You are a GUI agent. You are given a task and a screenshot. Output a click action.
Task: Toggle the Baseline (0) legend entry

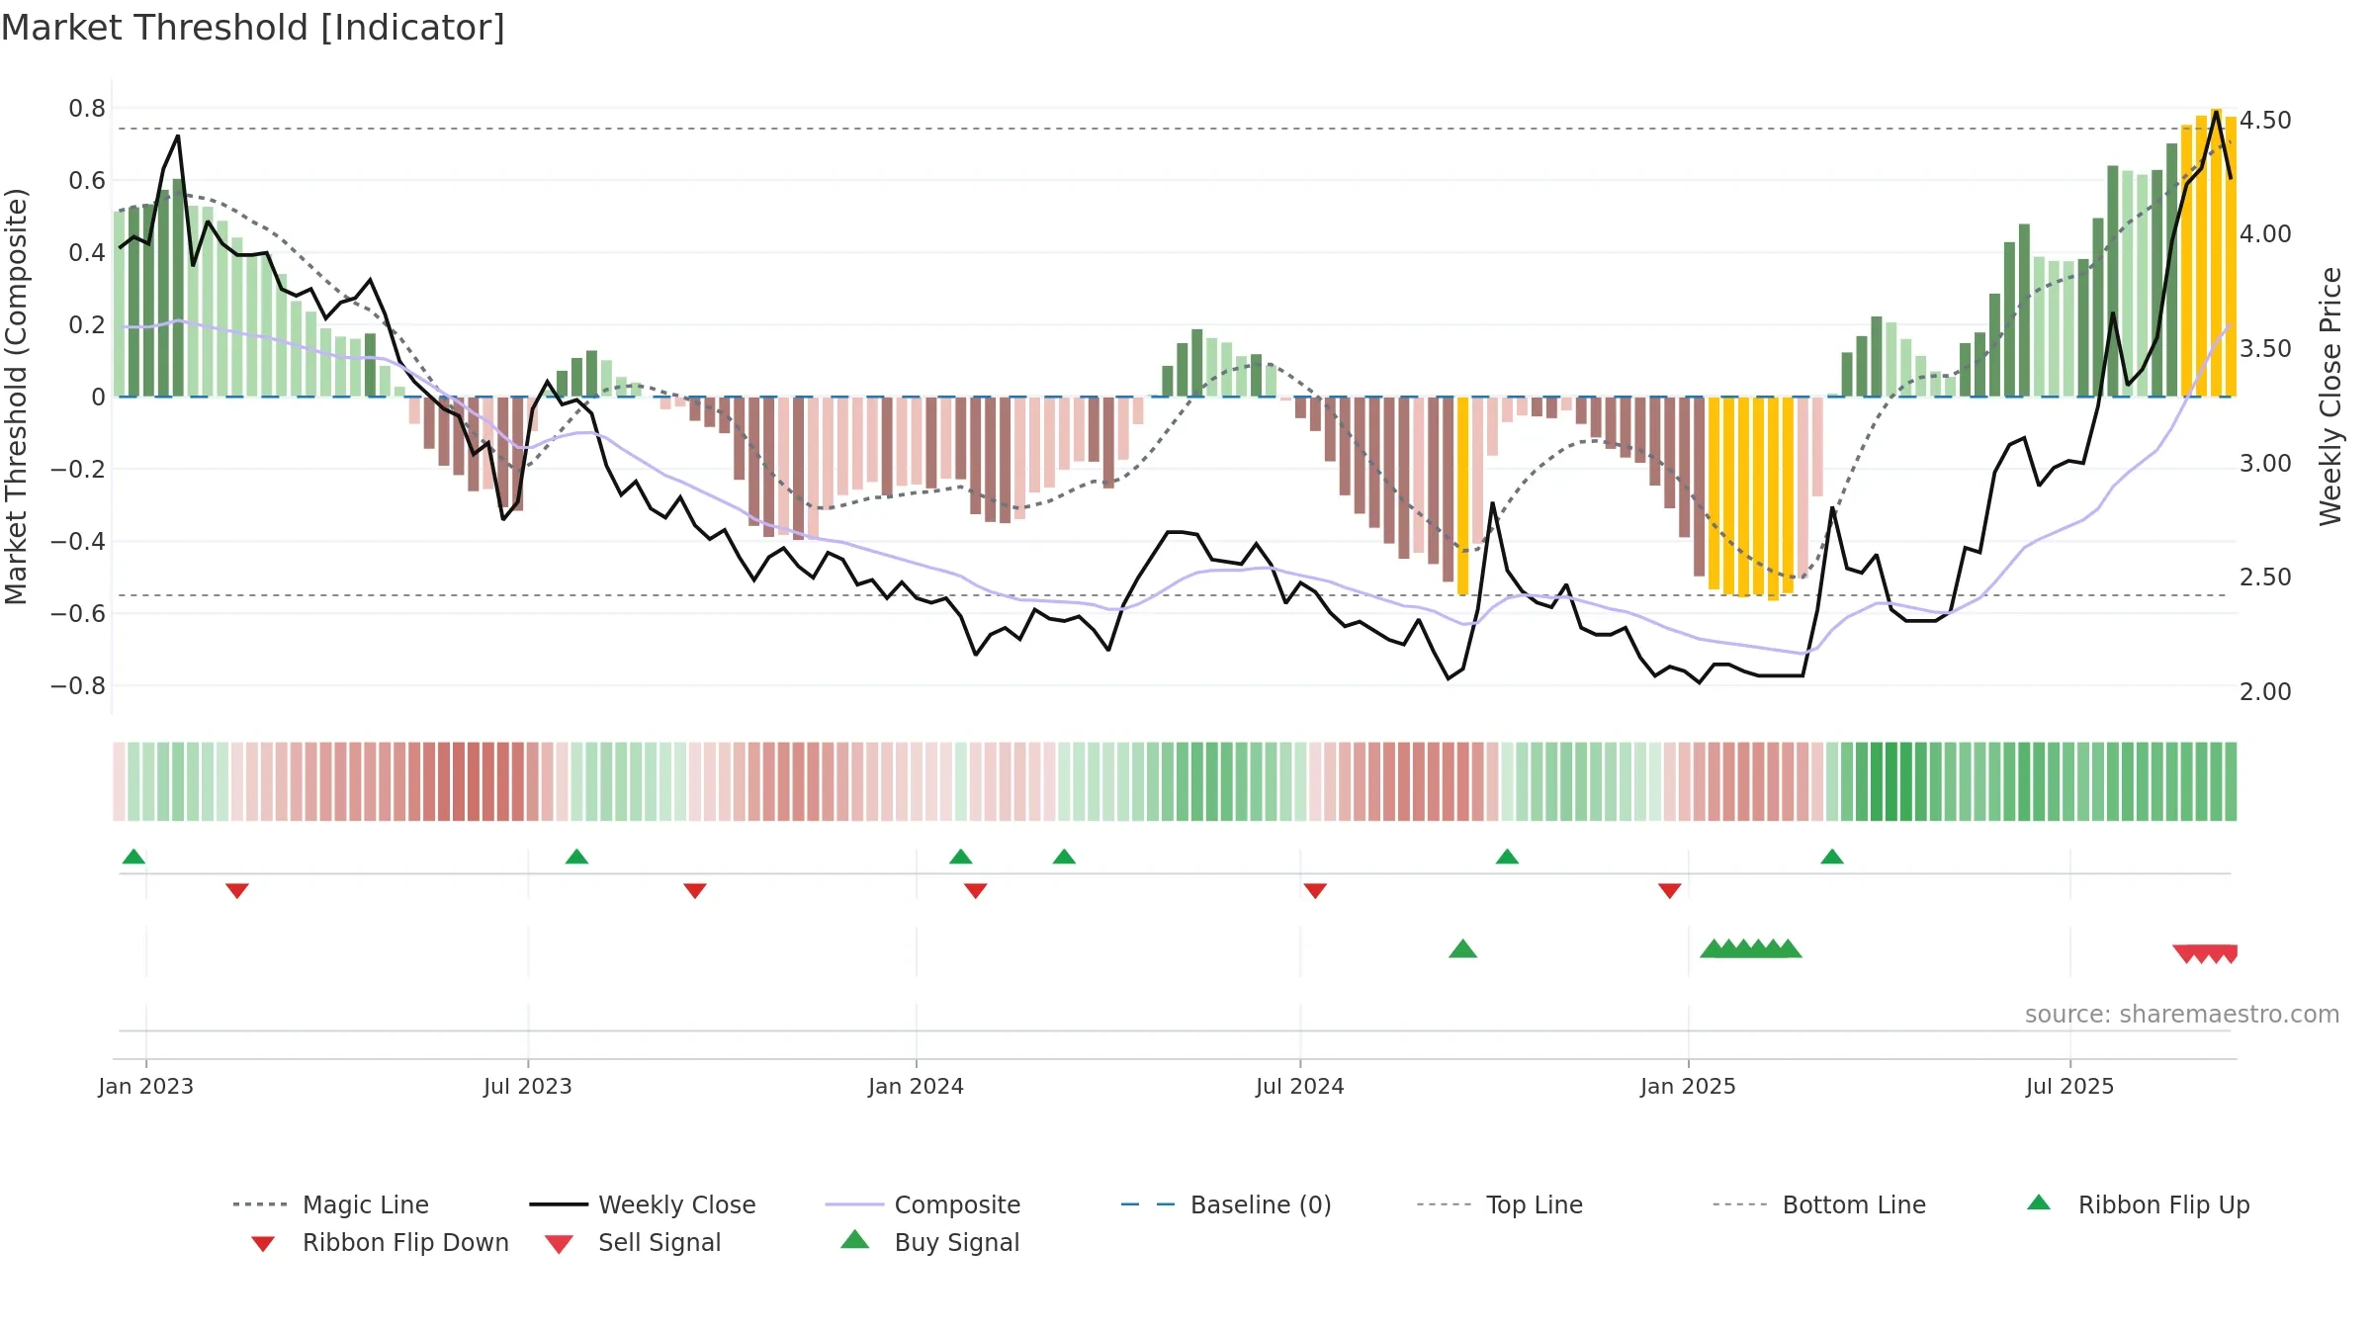pyautogui.click(x=1226, y=1204)
